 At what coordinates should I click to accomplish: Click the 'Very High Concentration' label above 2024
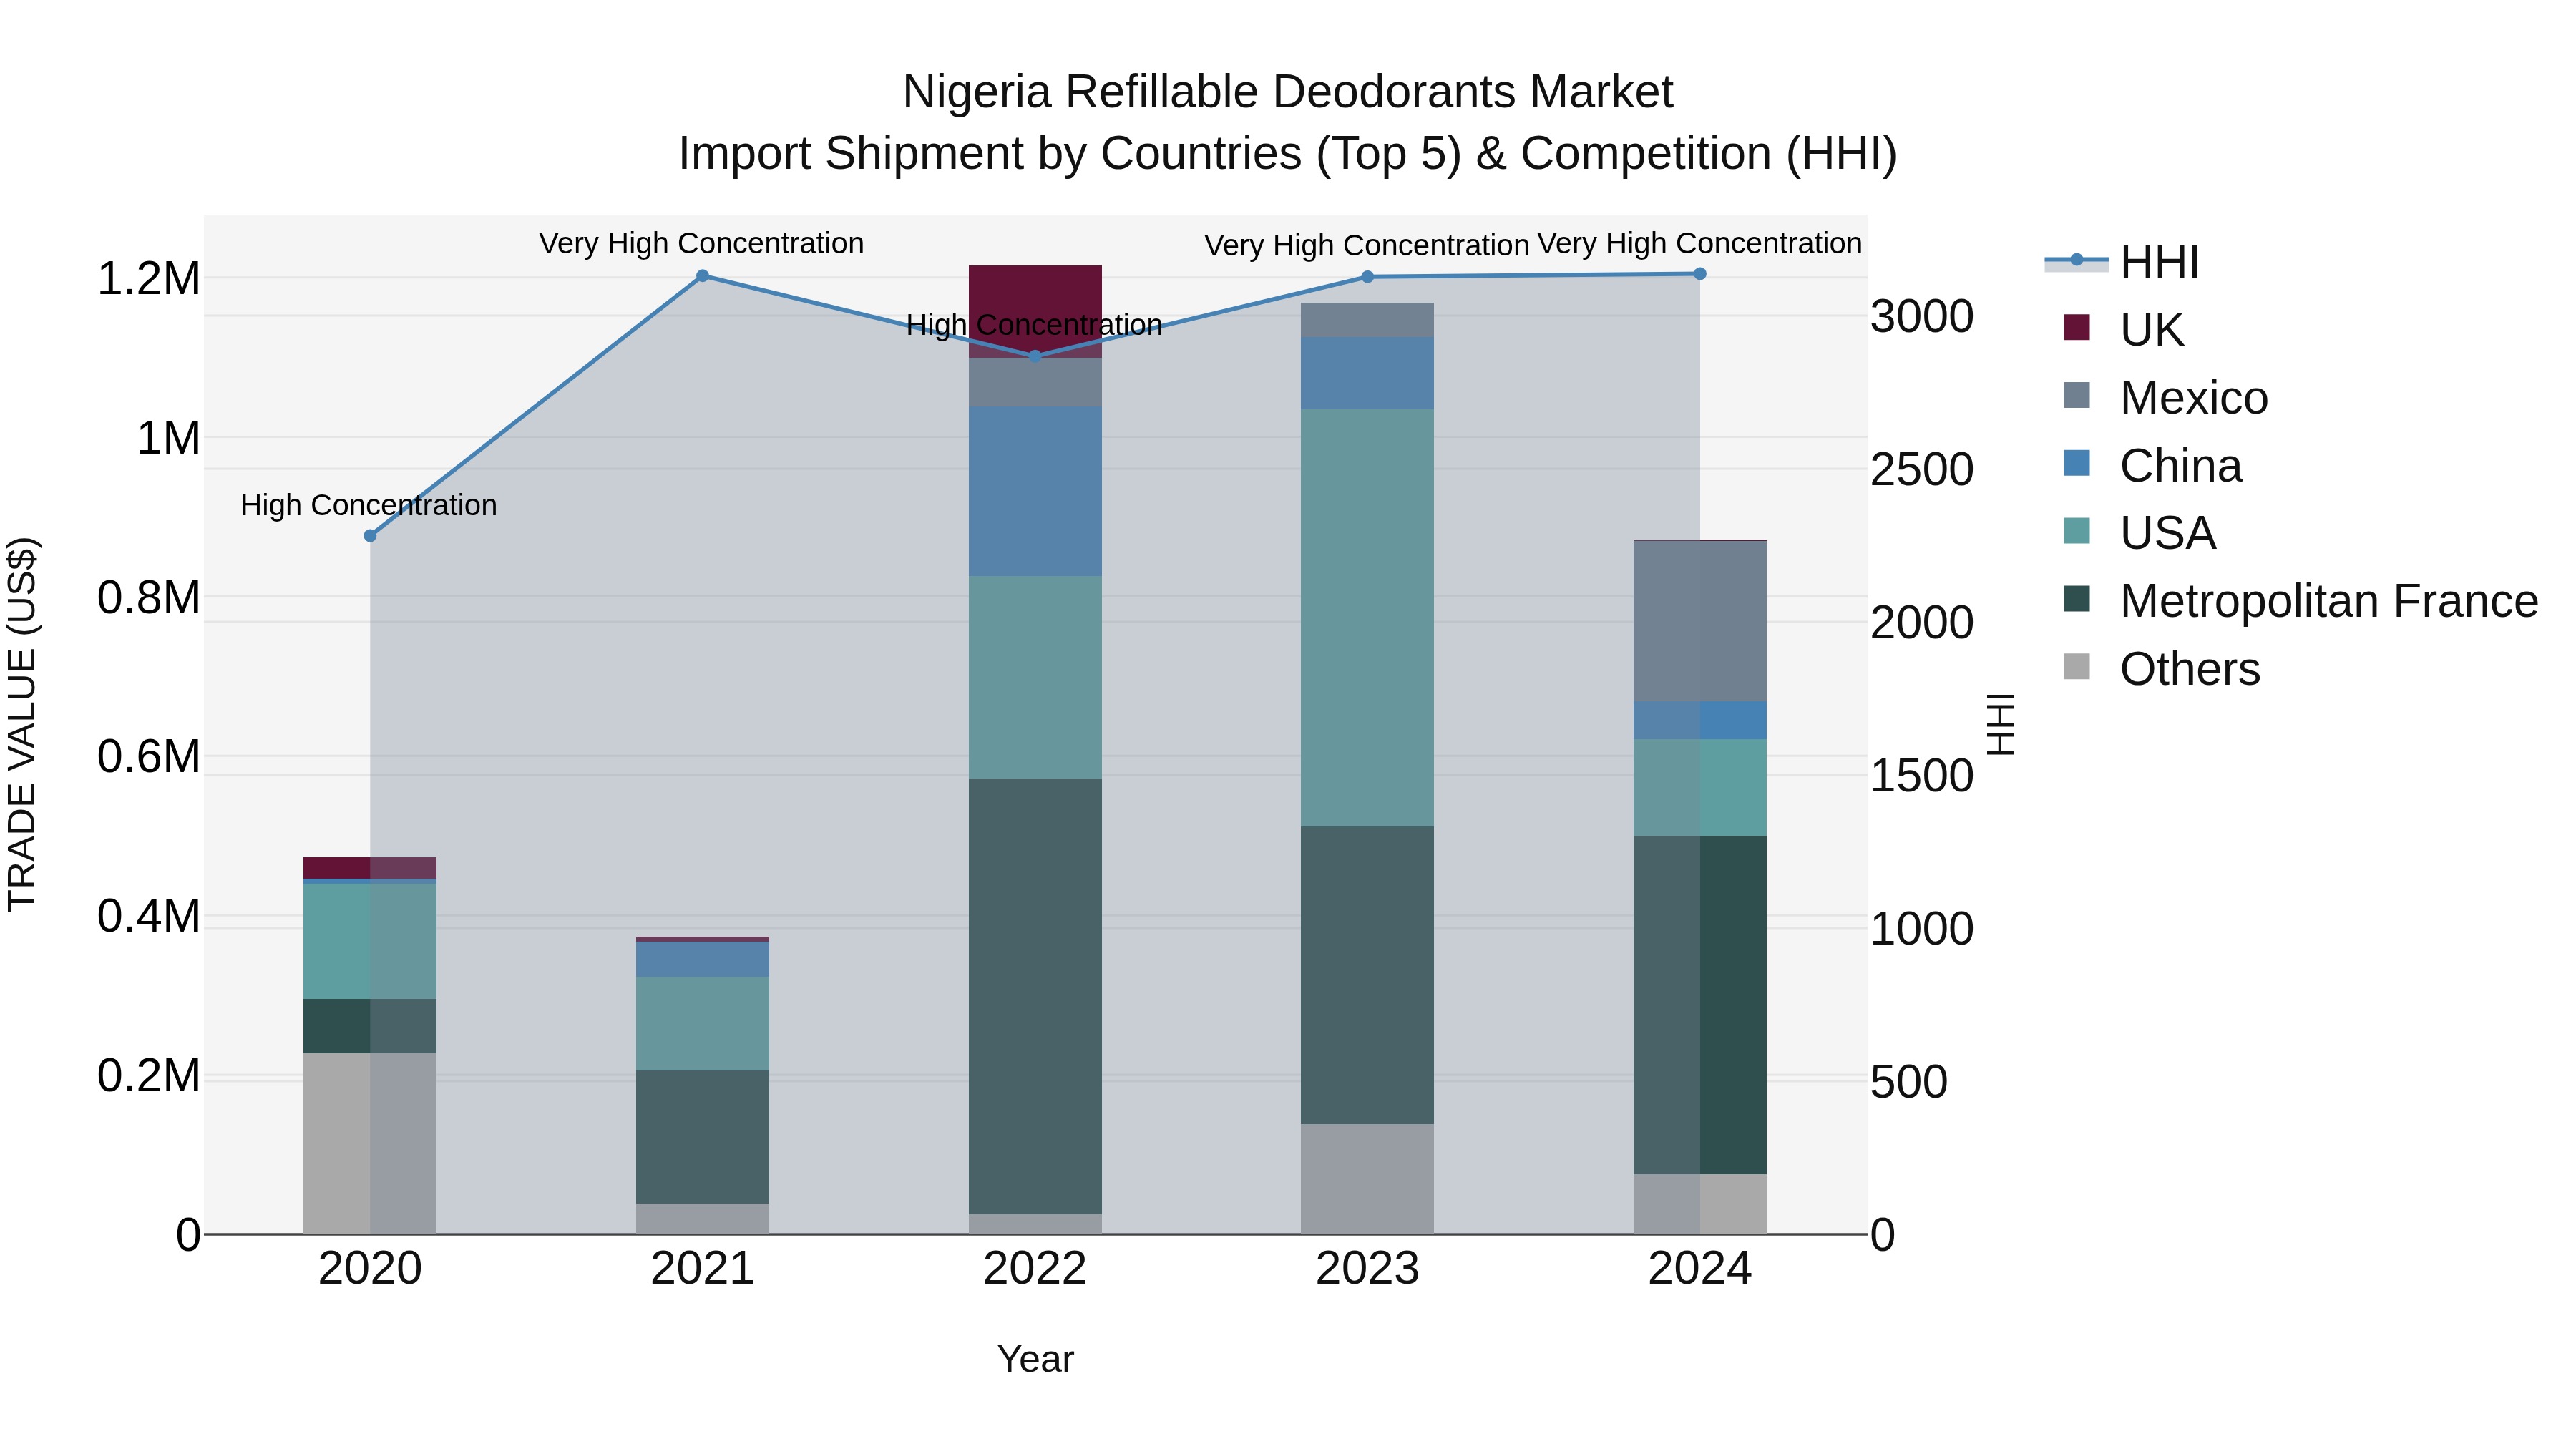(x=1699, y=243)
